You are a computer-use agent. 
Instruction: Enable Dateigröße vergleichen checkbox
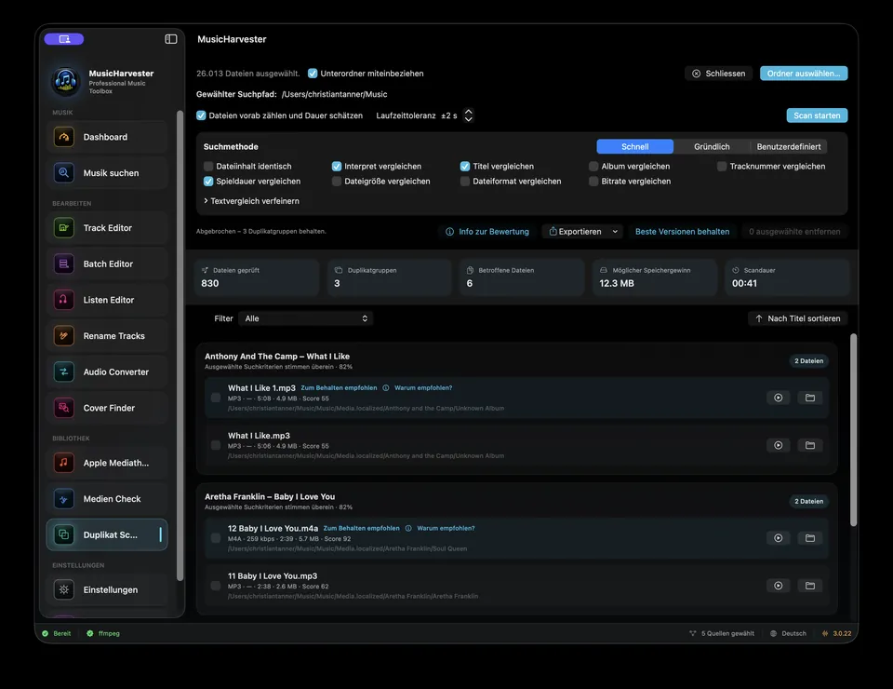(337, 182)
